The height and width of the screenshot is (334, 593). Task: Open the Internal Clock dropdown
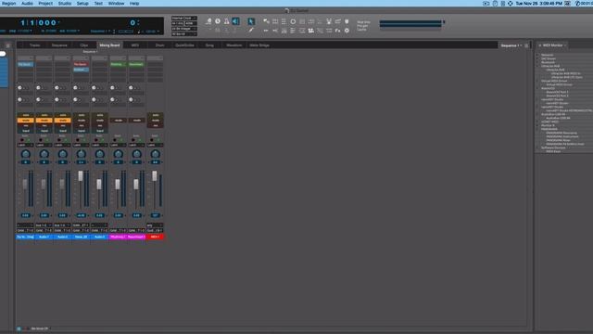tap(184, 19)
